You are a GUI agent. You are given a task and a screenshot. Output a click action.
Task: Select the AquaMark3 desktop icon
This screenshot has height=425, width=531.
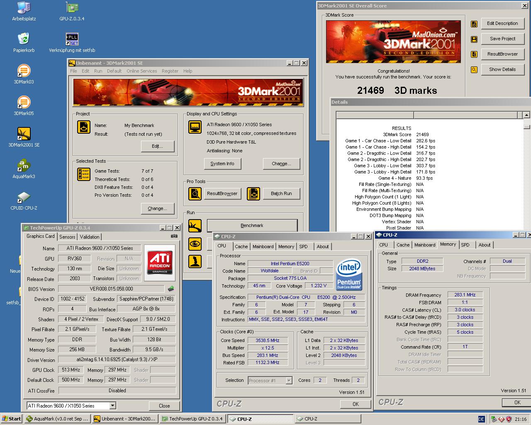pos(24,166)
